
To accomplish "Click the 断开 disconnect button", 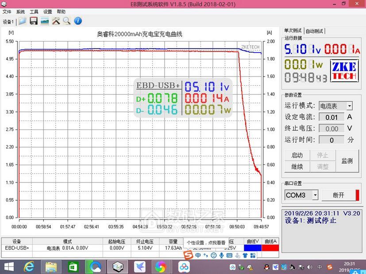I will coord(339,195).
